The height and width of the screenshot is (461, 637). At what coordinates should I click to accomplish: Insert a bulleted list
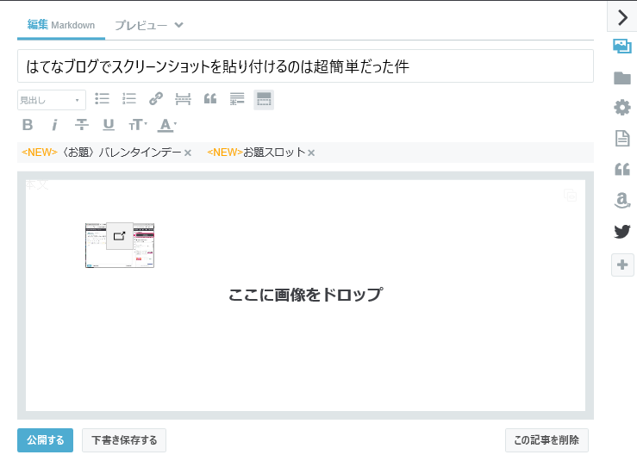[x=102, y=99]
